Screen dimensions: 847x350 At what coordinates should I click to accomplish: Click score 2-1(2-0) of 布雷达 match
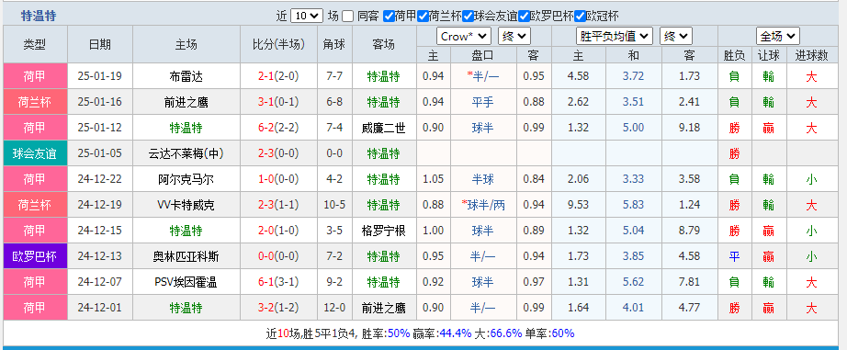[278, 76]
